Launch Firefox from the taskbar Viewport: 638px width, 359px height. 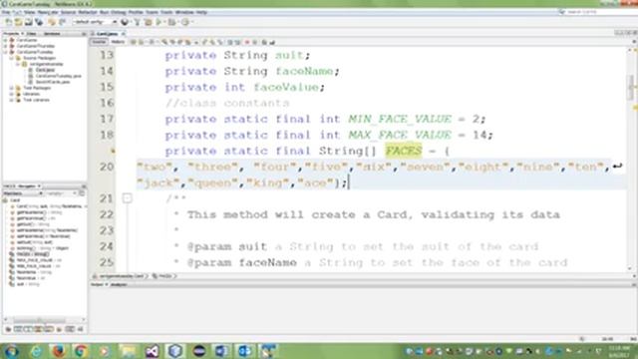59,351
